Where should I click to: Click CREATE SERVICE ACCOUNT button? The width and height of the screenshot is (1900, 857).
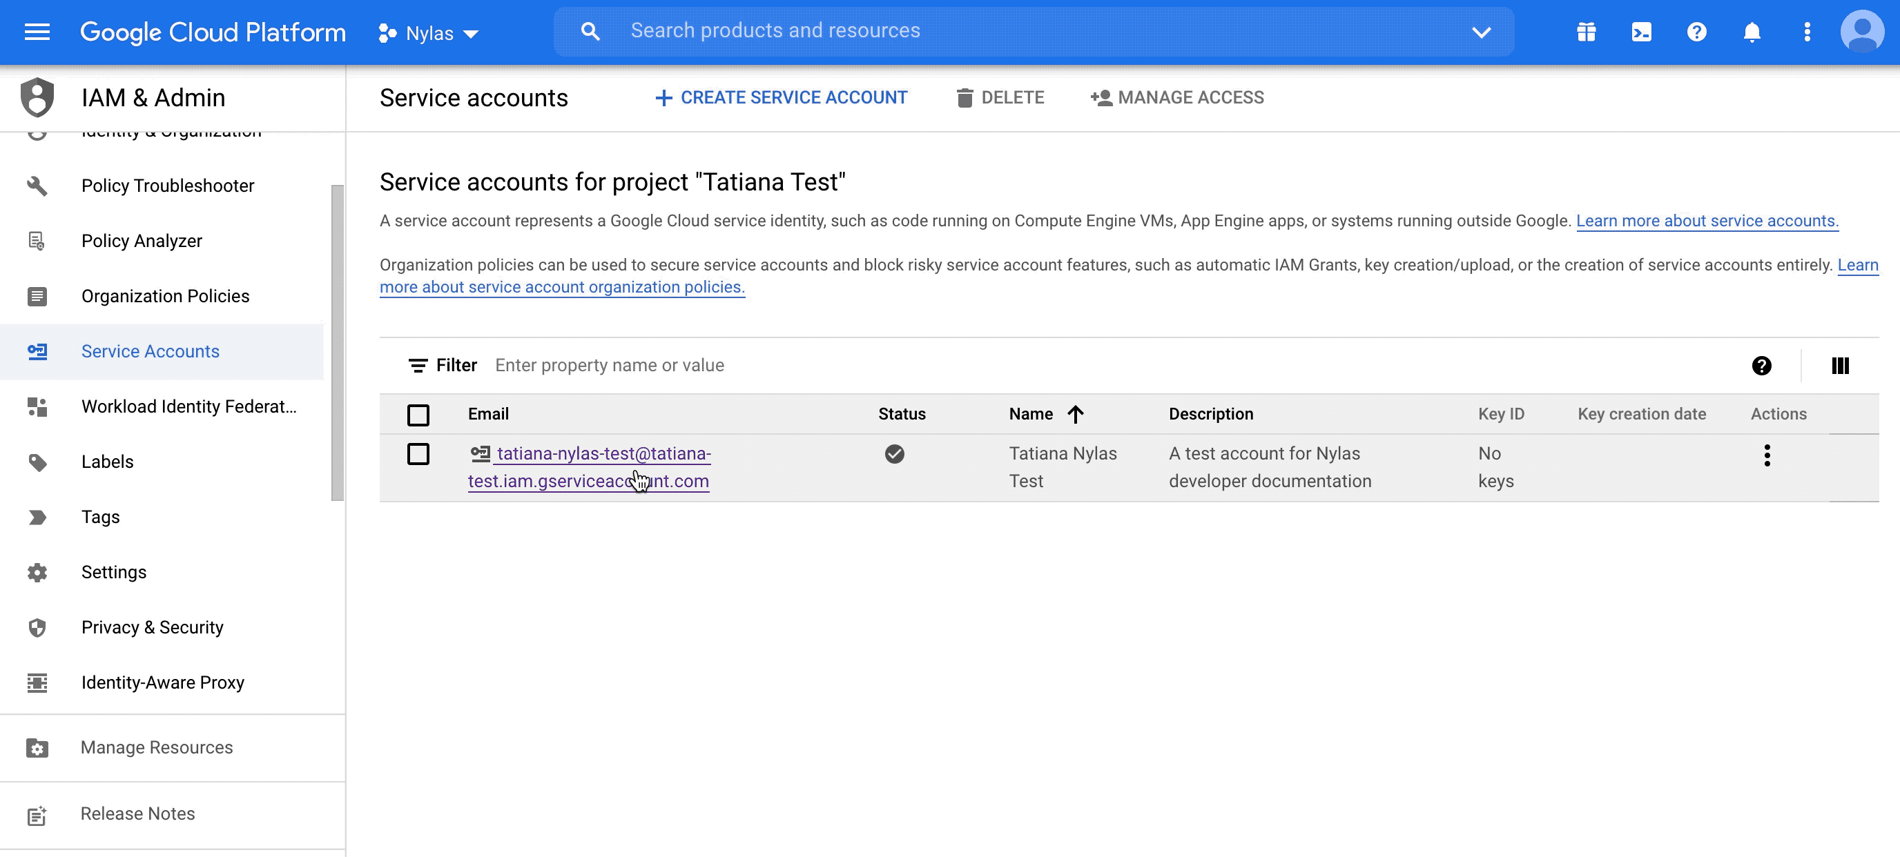(x=780, y=97)
